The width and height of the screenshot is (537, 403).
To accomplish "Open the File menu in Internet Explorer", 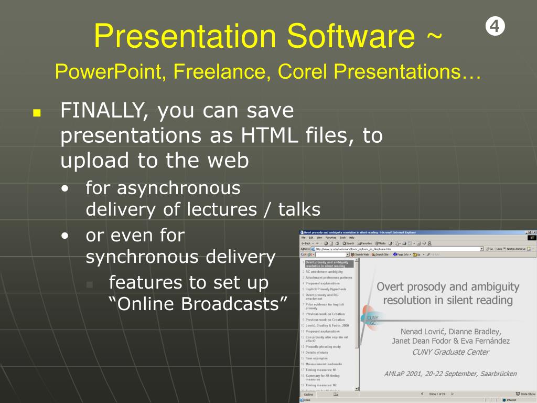I will (x=303, y=238).
